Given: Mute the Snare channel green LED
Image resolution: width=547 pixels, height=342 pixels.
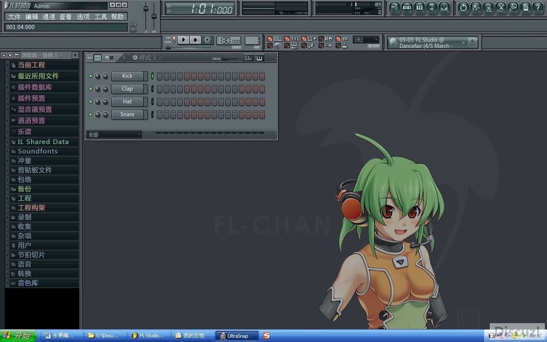Looking at the screenshot, I should click(x=91, y=115).
